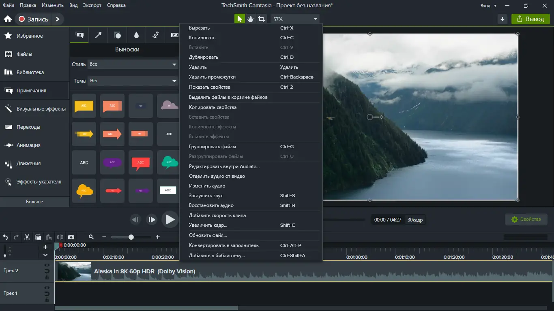Image resolution: width=554 pixels, height=311 pixels.
Task: Toggle the edit pointer tool selection
Action: [x=239, y=19]
